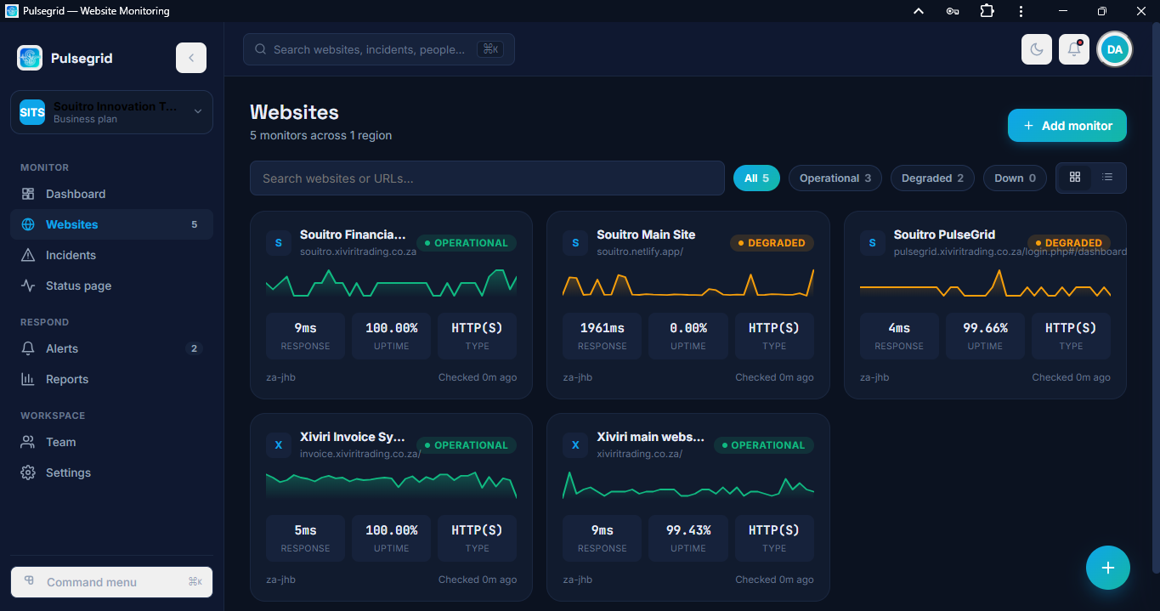This screenshot has height=611, width=1160.
Task: Click the X icon on Xiviri Invoice card
Action: (279, 445)
